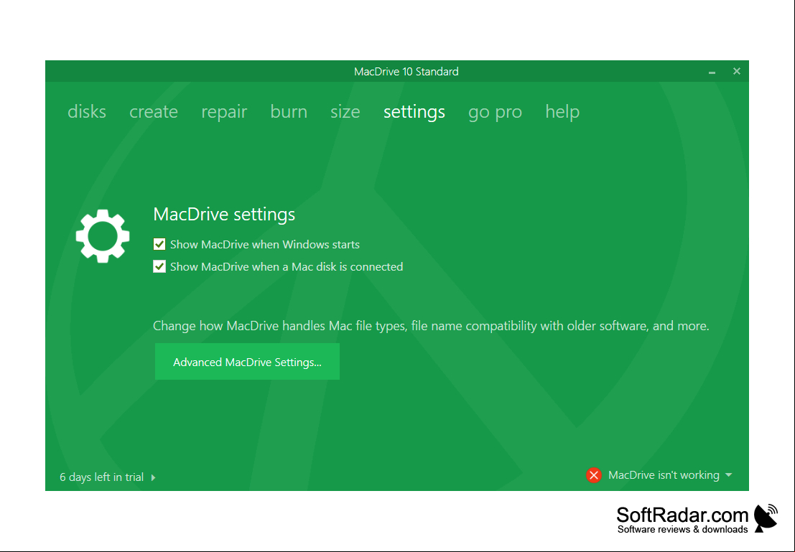Viewport: 795px width, 552px height.
Task: Open Advanced MacDrive Settings
Action: 248,361
